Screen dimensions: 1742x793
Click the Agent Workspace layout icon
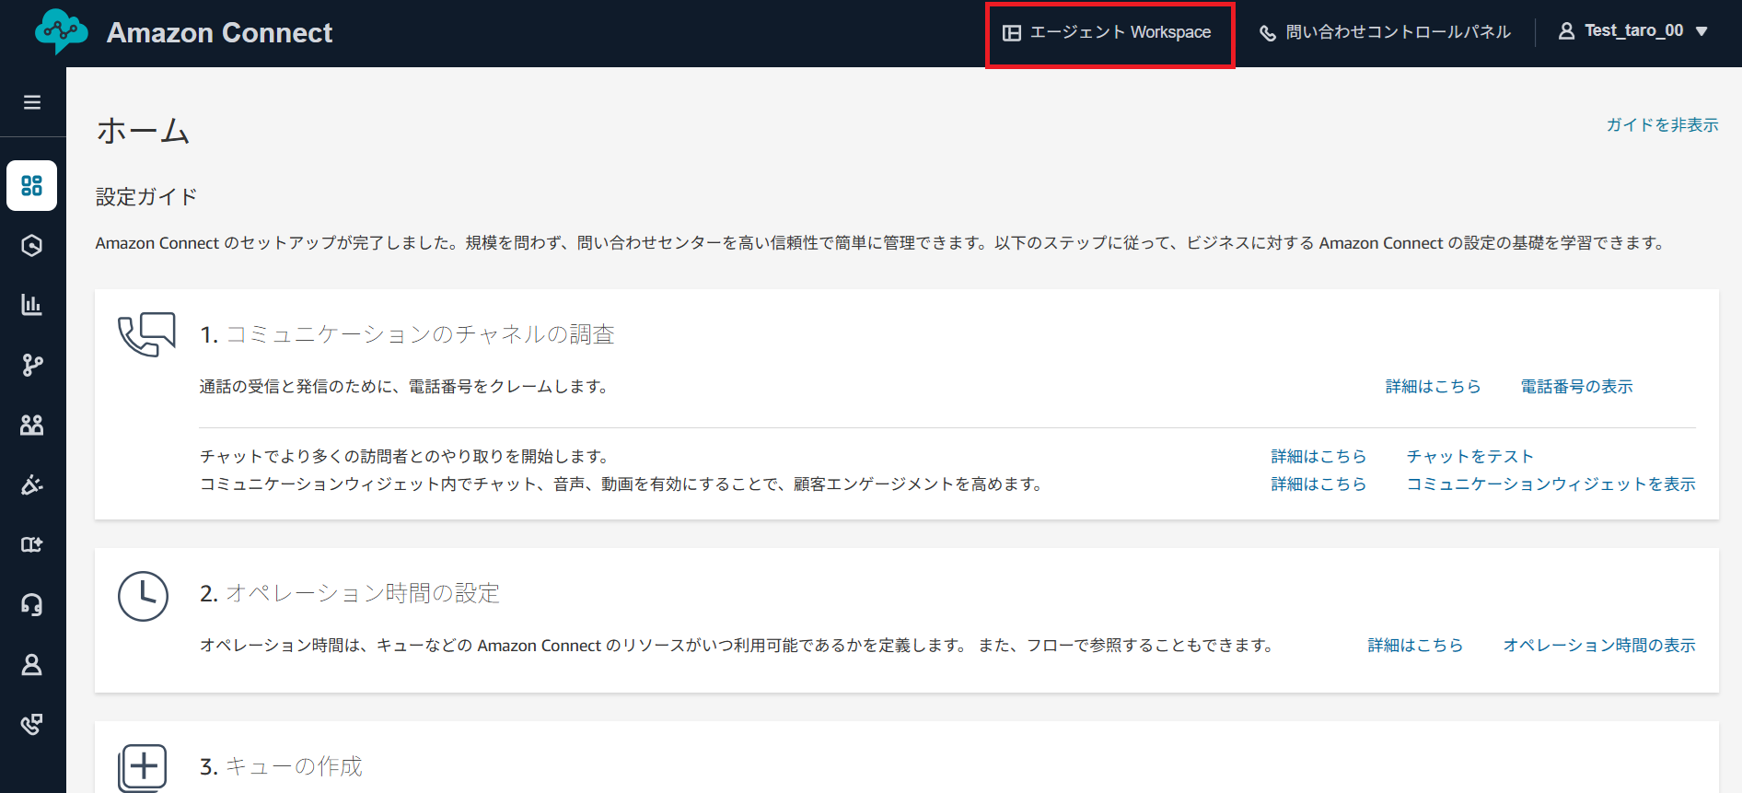[x=1012, y=33]
